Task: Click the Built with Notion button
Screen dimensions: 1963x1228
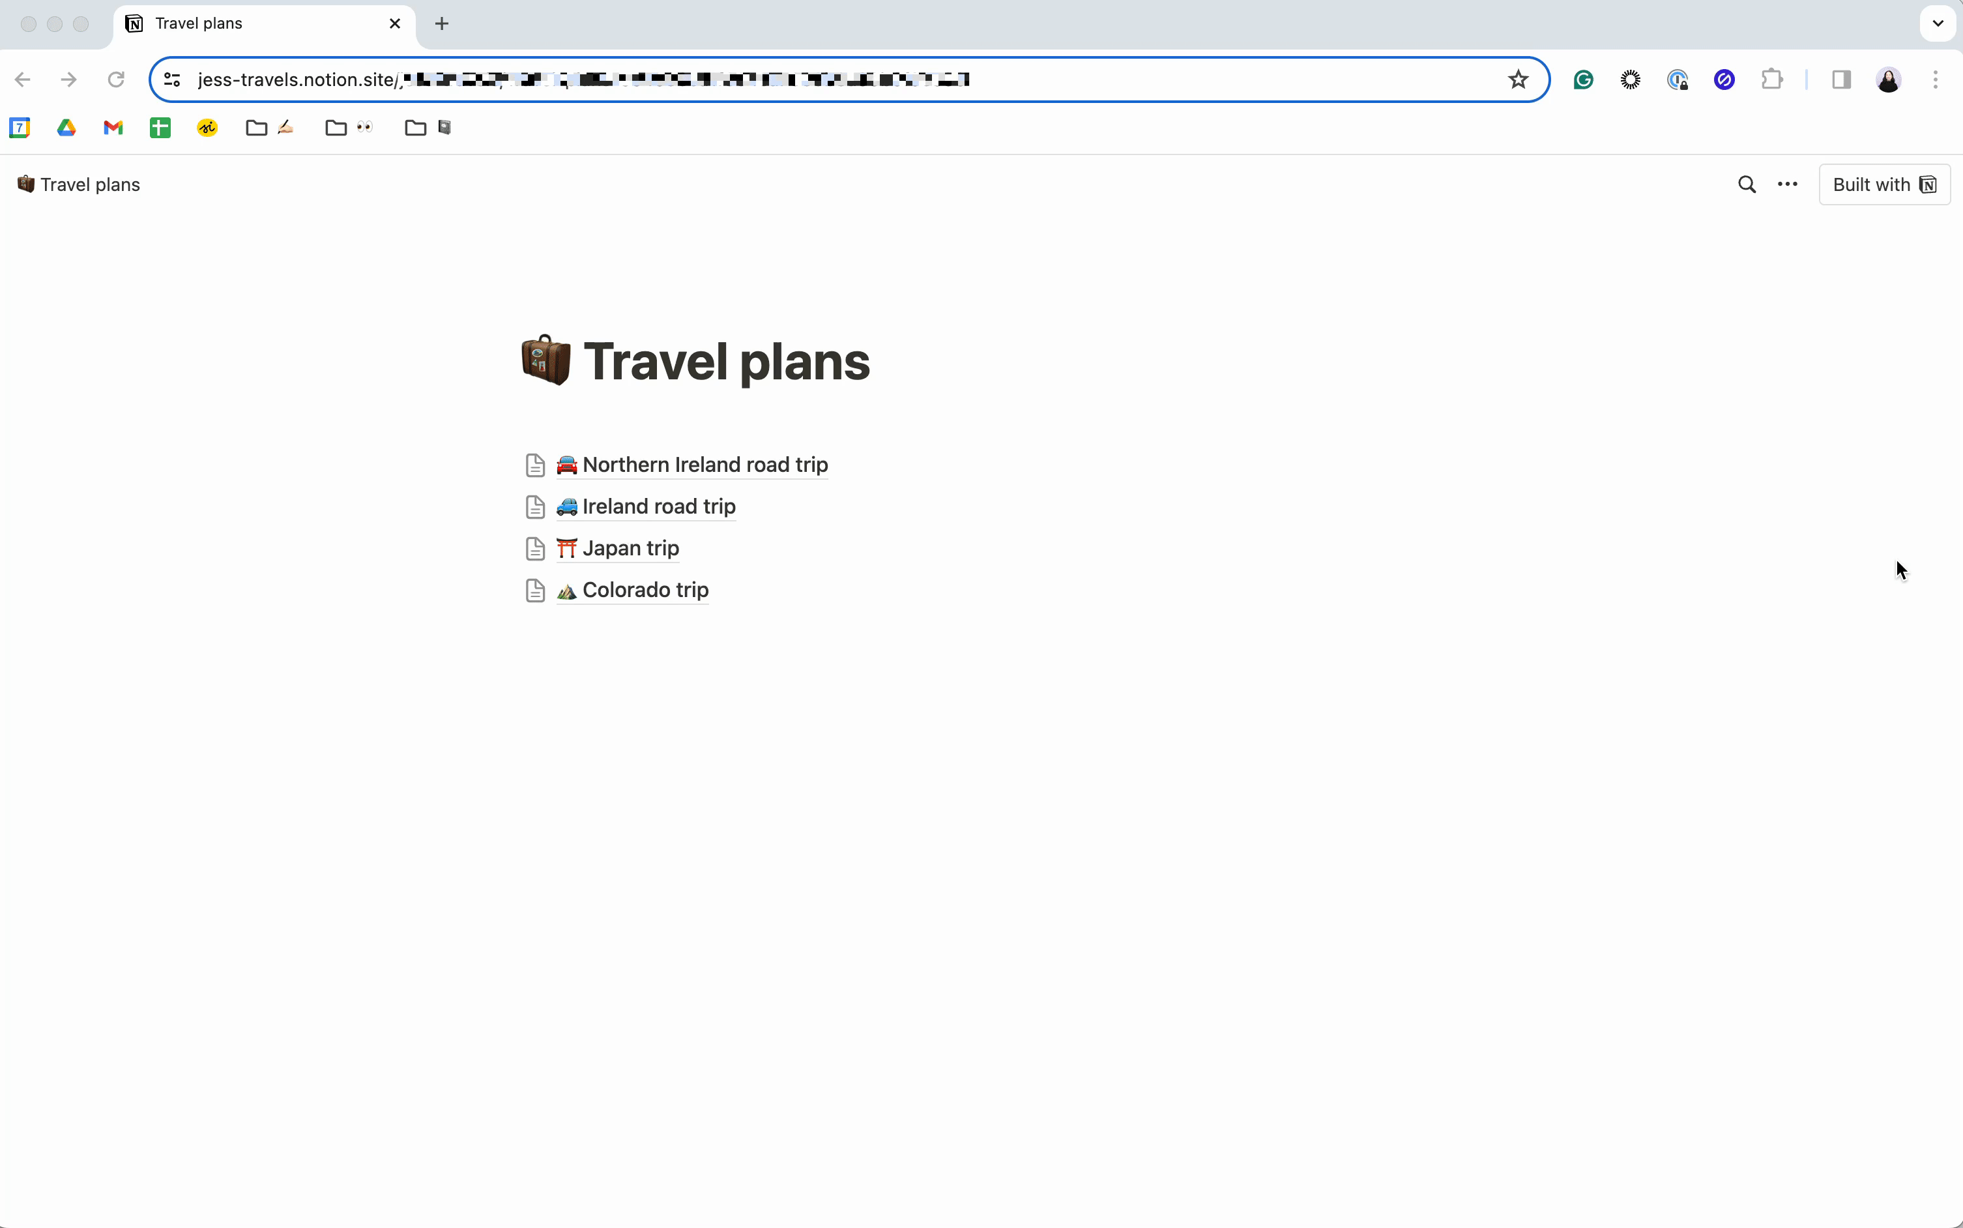Action: click(x=1885, y=184)
